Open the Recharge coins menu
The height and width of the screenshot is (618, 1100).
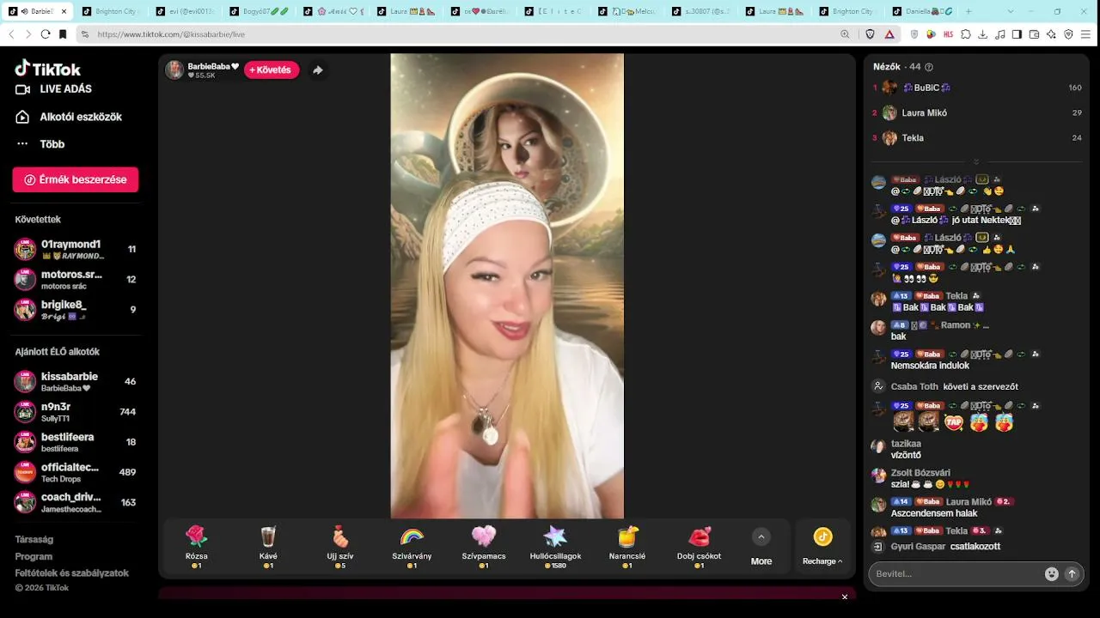pyautogui.click(x=822, y=547)
